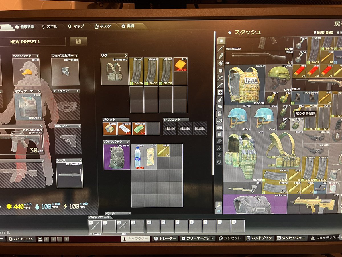Filter stash by checkmark icon at sidebar end
Viewport: 342px width, 257px height.
219,162
